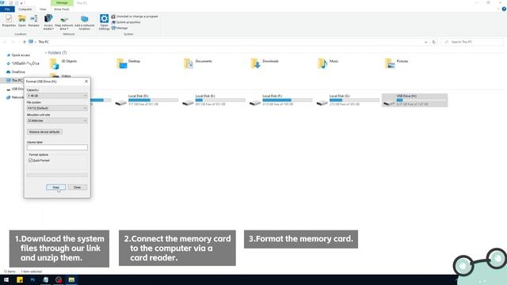This screenshot has width=507, height=285.
Task: Click the address bar Refresh button
Action: click(x=434, y=42)
